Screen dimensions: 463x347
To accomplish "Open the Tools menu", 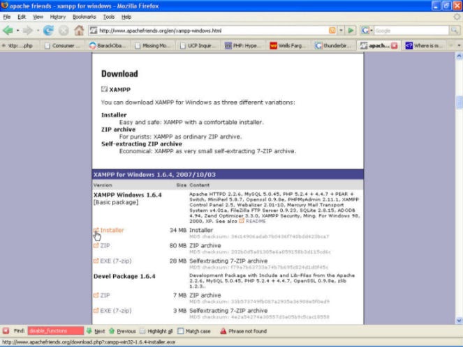I will click(x=109, y=17).
